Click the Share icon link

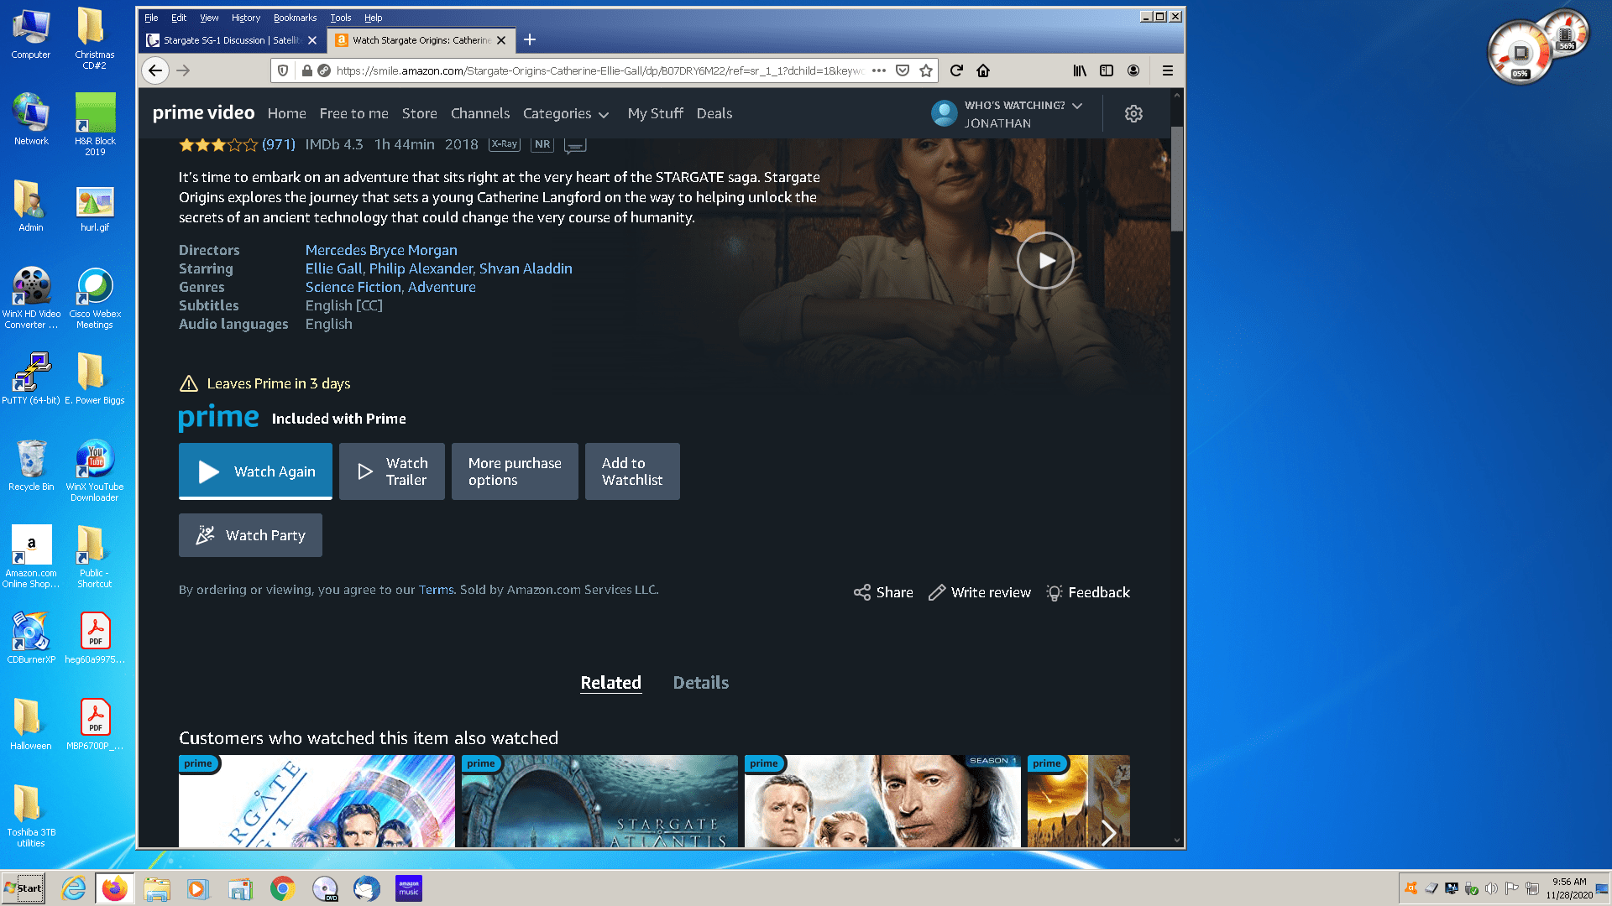(883, 592)
